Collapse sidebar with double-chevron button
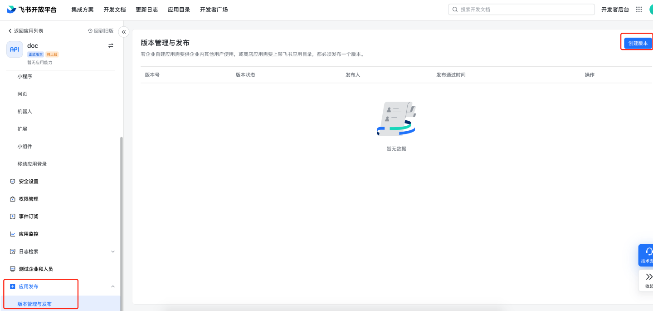This screenshot has width=653, height=311. pyautogui.click(x=123, y=32)
